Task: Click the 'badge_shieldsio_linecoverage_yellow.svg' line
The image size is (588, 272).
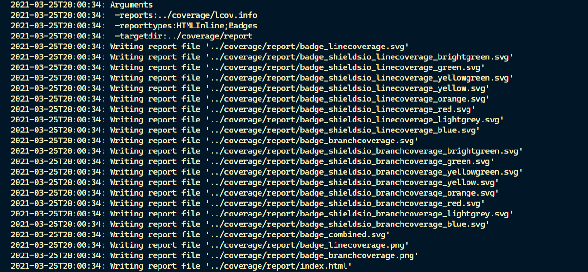Action: [250, 88]
